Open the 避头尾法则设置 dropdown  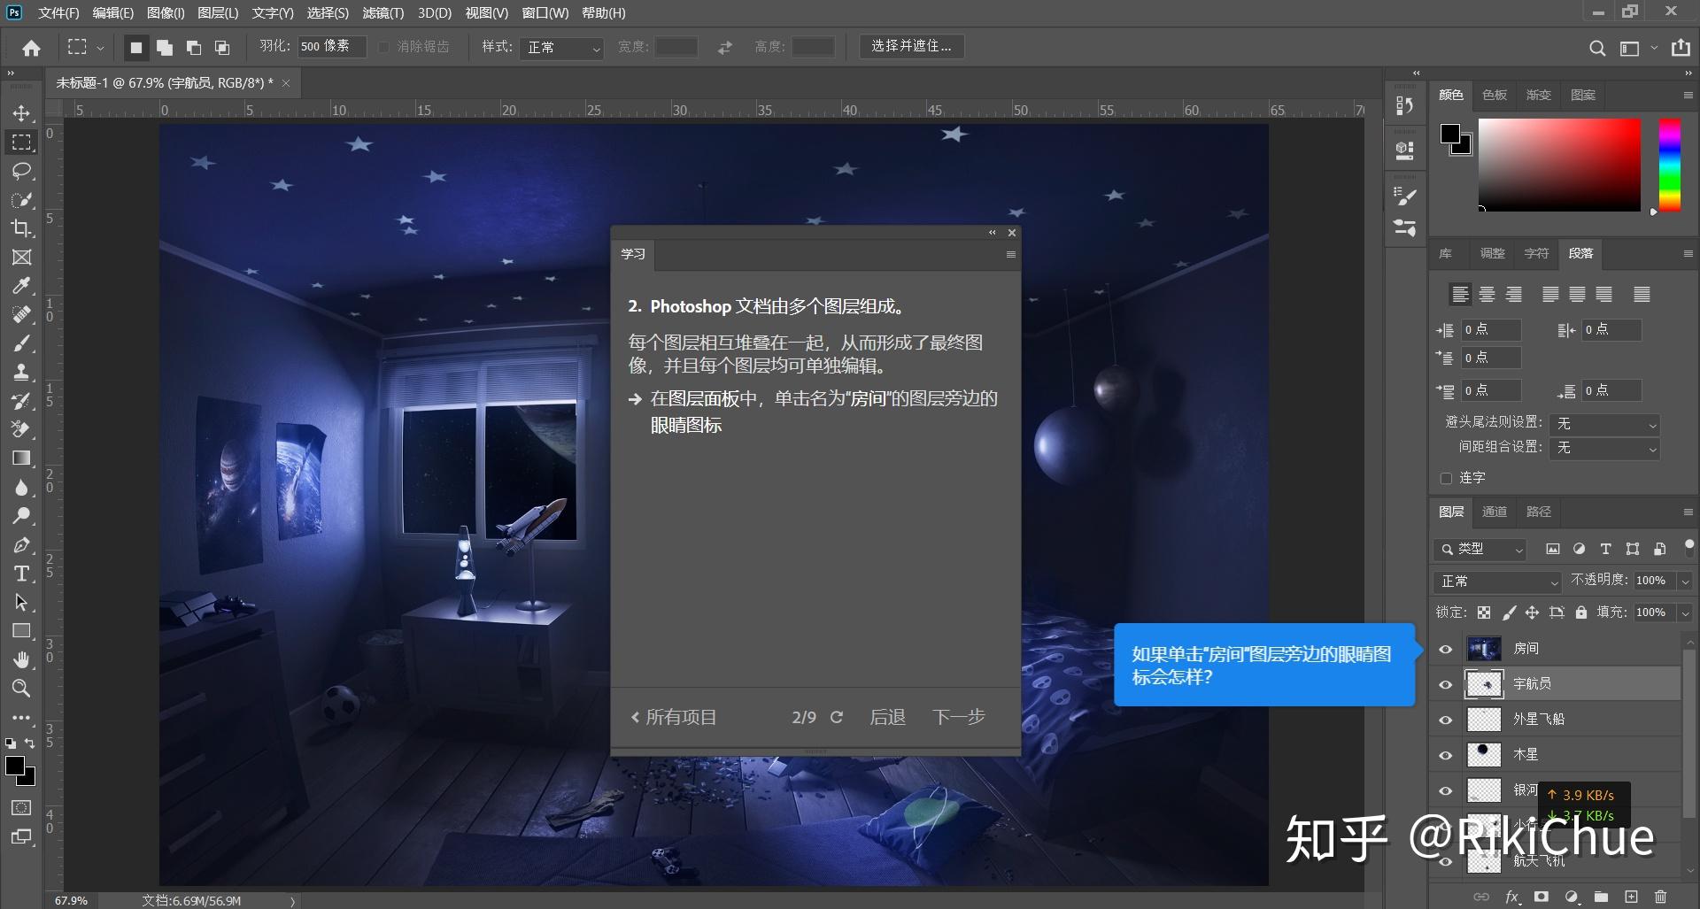[x=1604, y=424]
